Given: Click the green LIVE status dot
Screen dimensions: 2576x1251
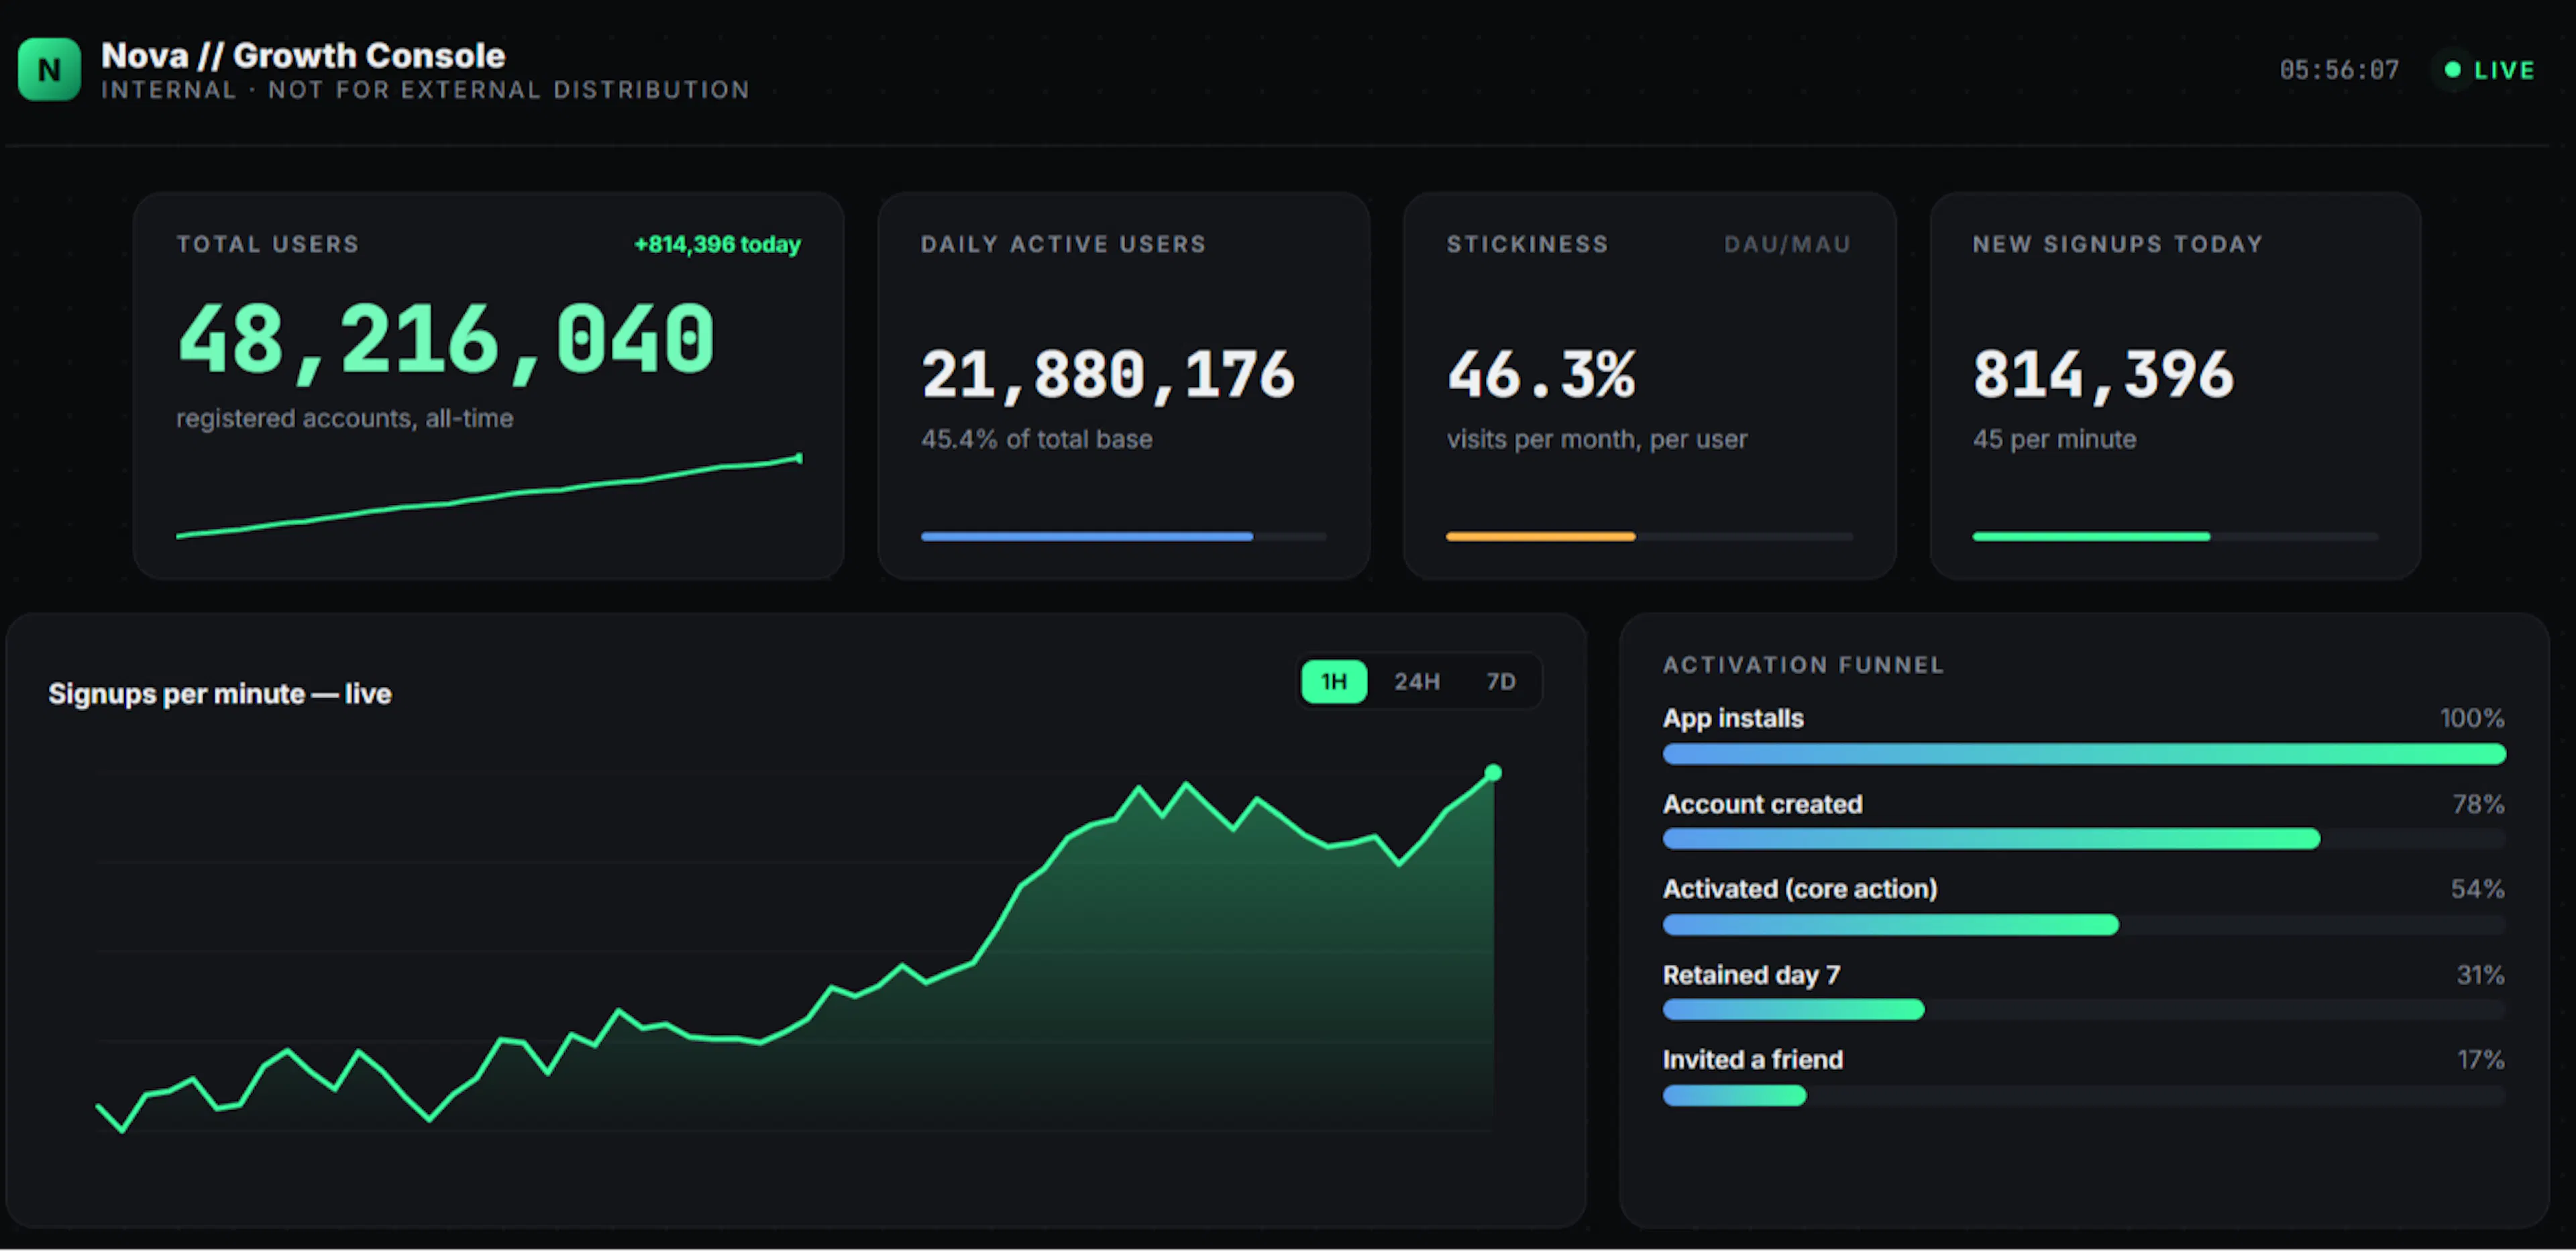Looking at the screenshot, I should tap(2452, 70).
